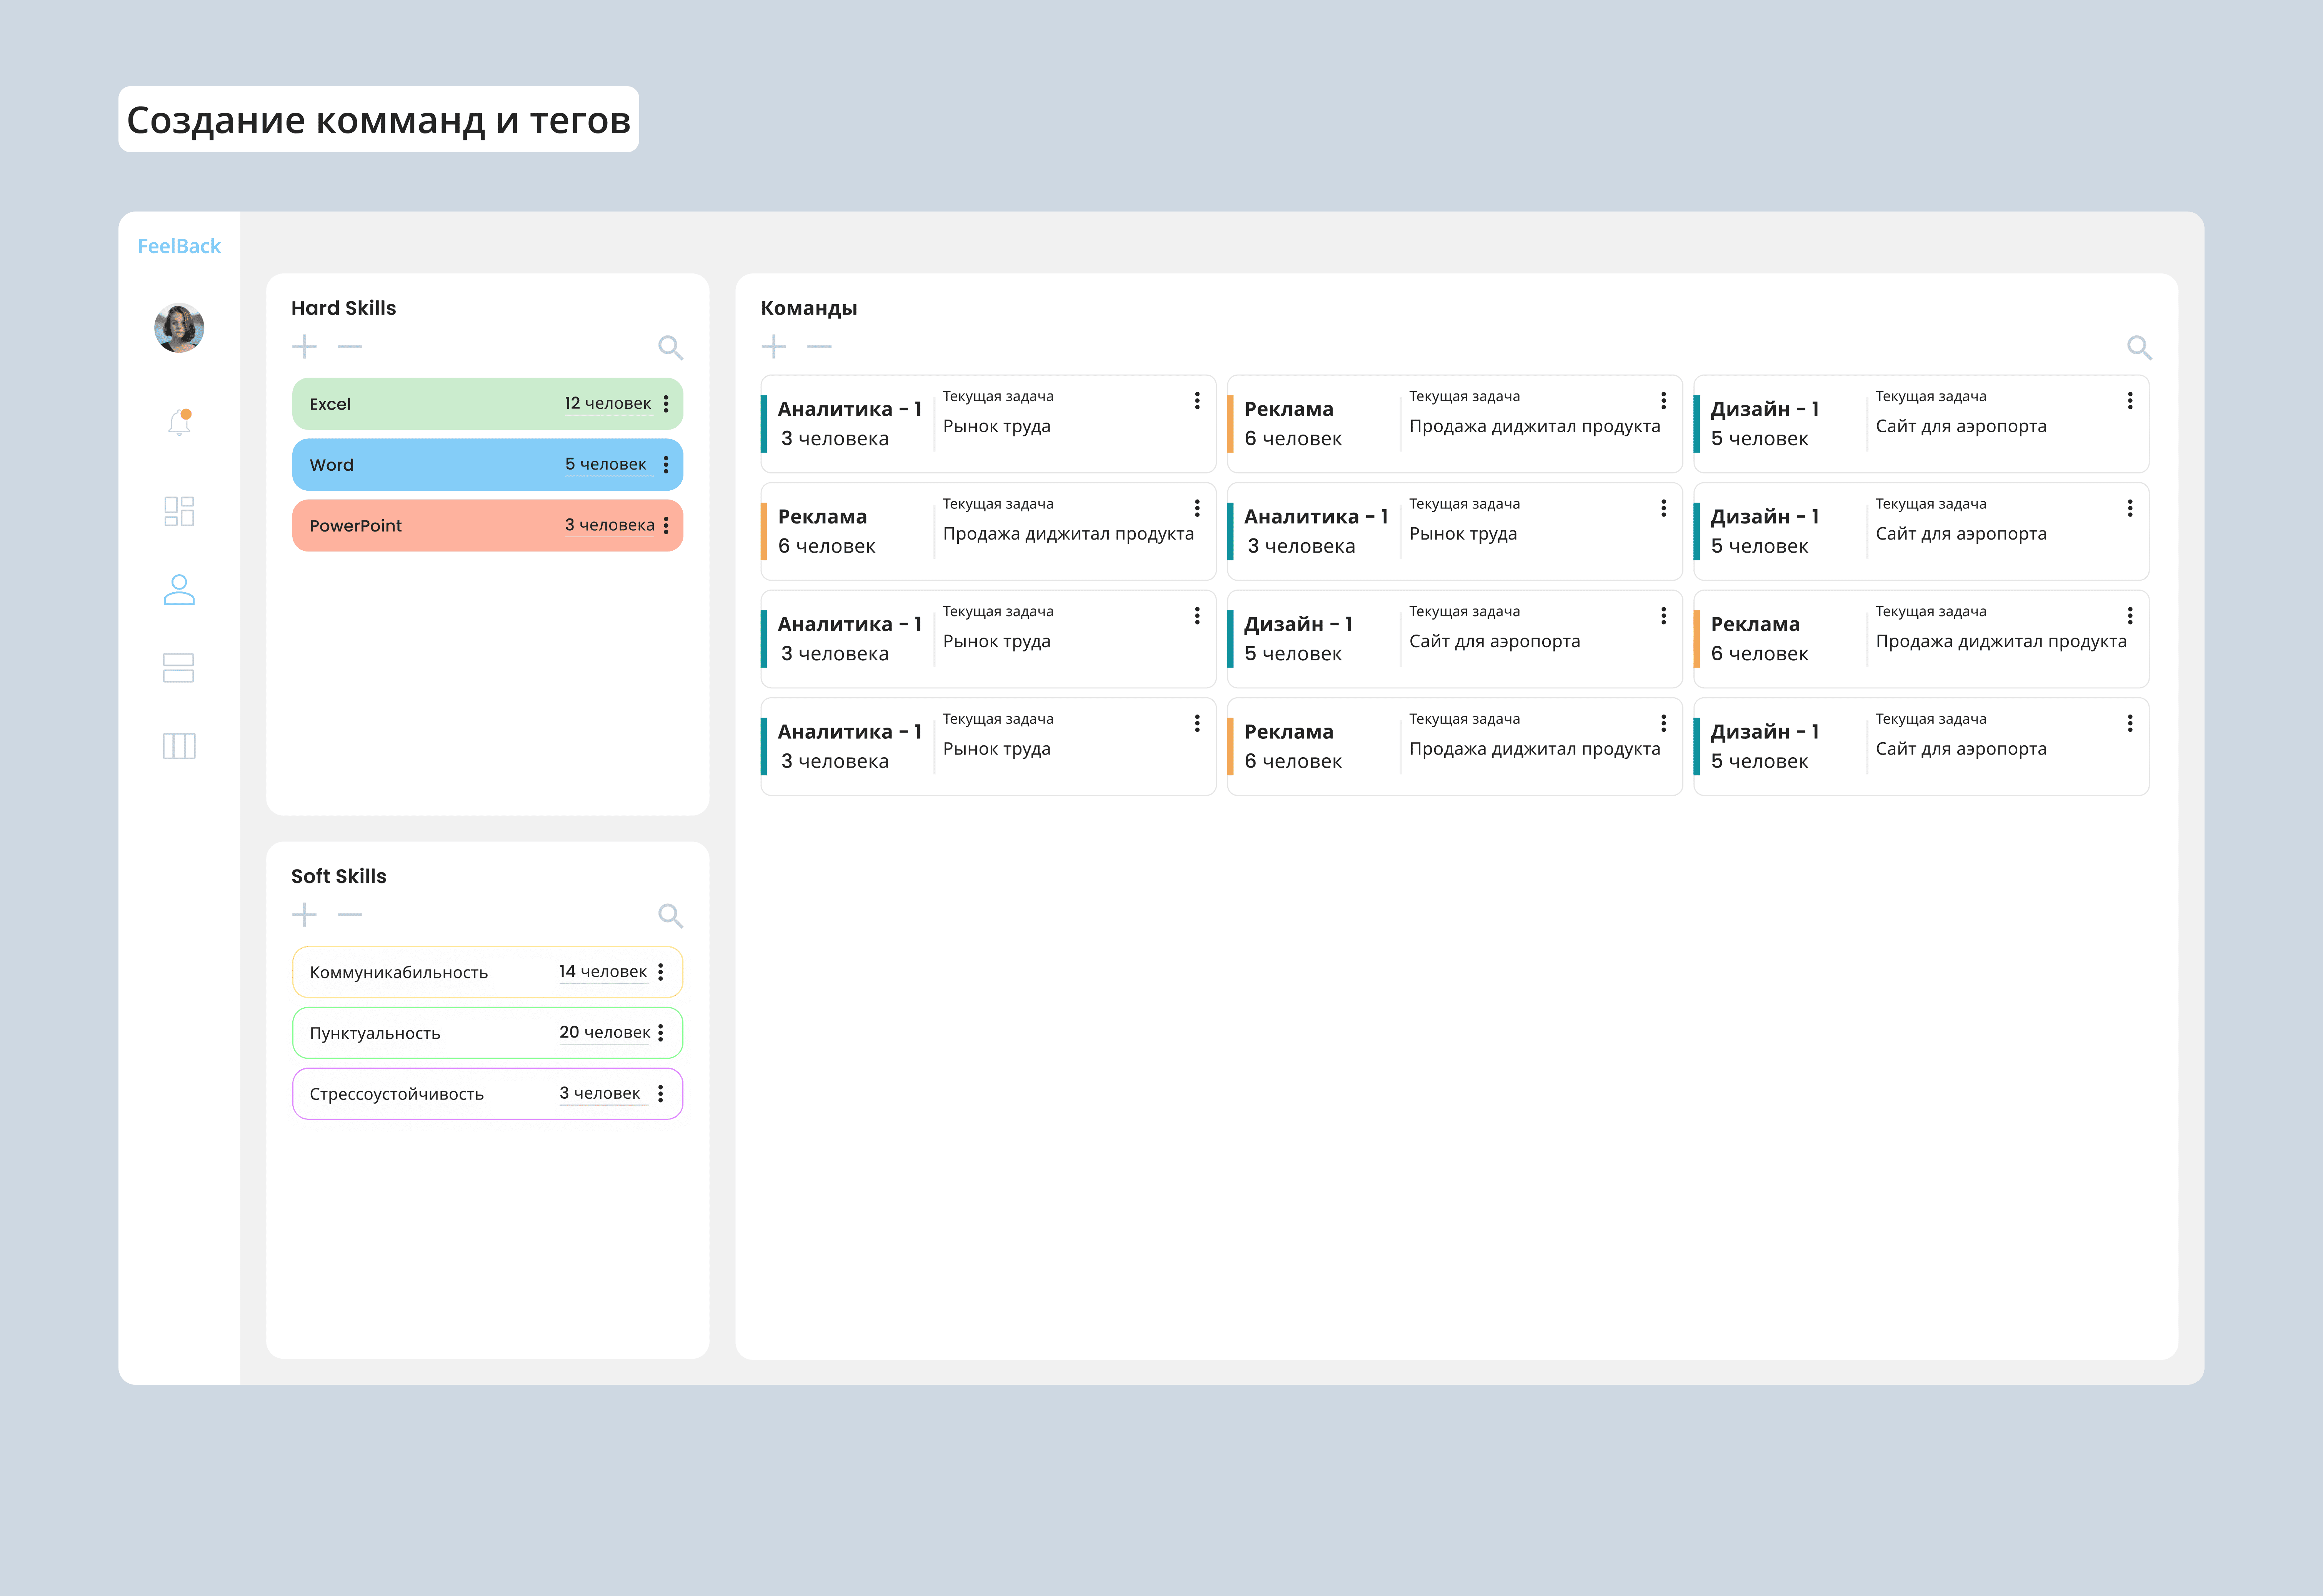Open the three-dot menu on Excel tag
The width and height of the screenshot is (2323, 1596).
(x=666, y=404)
